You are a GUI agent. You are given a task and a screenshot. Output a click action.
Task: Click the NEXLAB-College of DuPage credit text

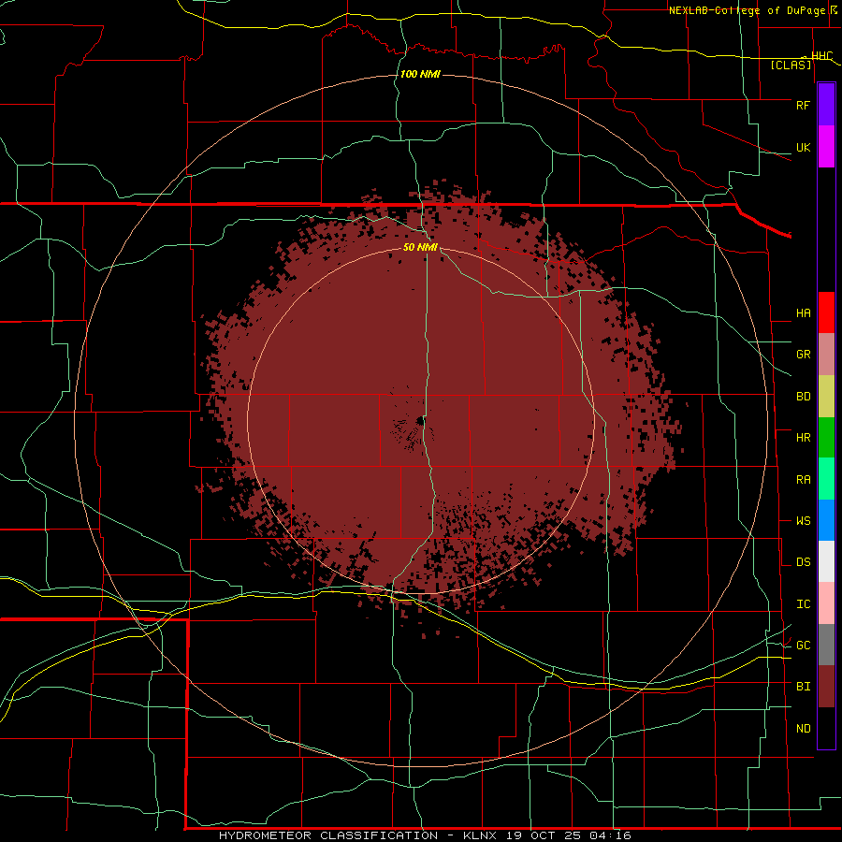coord(747,10)
